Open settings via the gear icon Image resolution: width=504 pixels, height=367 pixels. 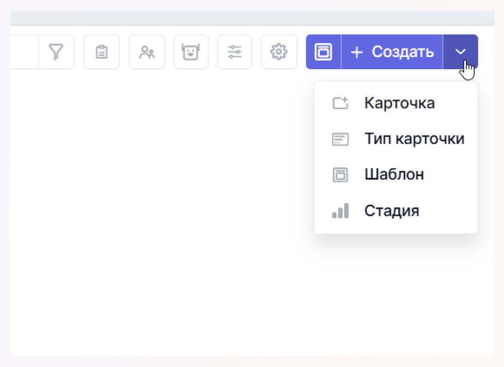(x=279, y=52)
